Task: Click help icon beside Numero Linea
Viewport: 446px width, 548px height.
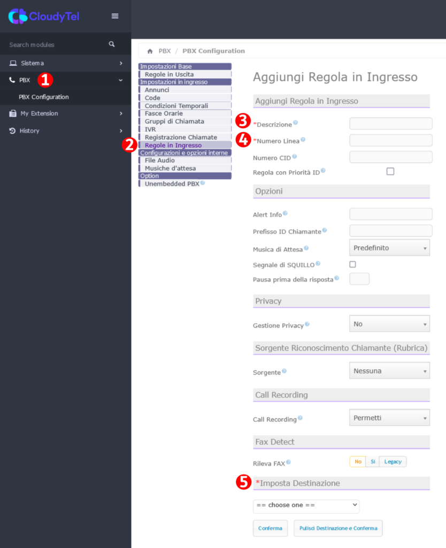Action: click(x=303, y=140)
